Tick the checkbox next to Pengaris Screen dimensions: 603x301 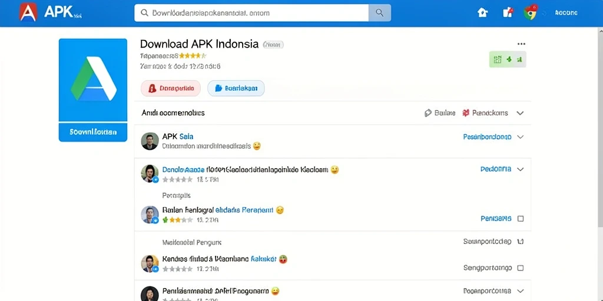pyautogui.click(x=521, y=219)
